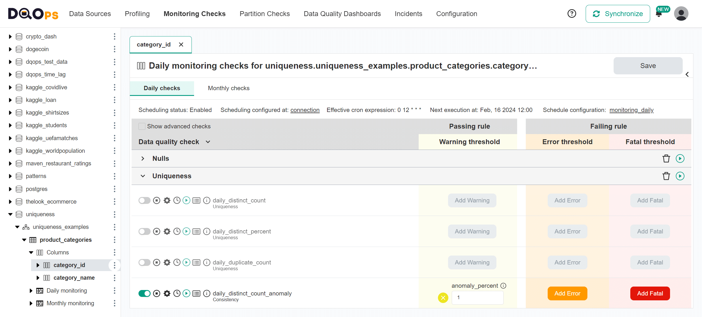Enable the daily_distinct_percent check toggle
The width and height of the screenshot is (702, 317).
pos(144,231)
